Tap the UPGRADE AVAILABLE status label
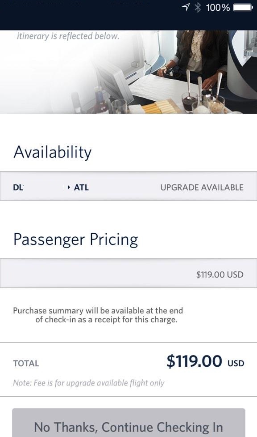 click(x=202, y=187)
